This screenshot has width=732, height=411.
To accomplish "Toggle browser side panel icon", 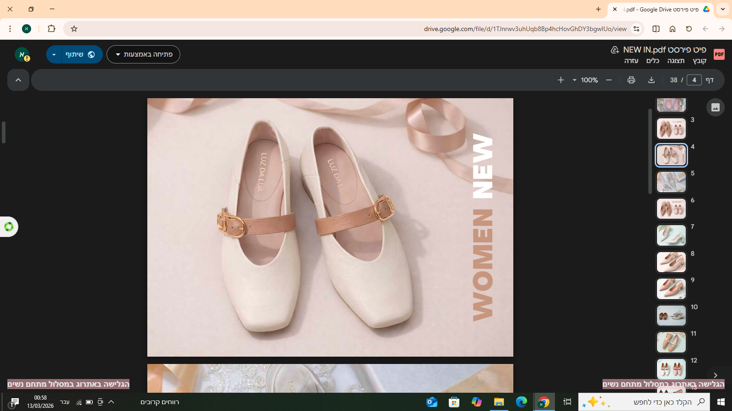I will [x=656, y=29].
